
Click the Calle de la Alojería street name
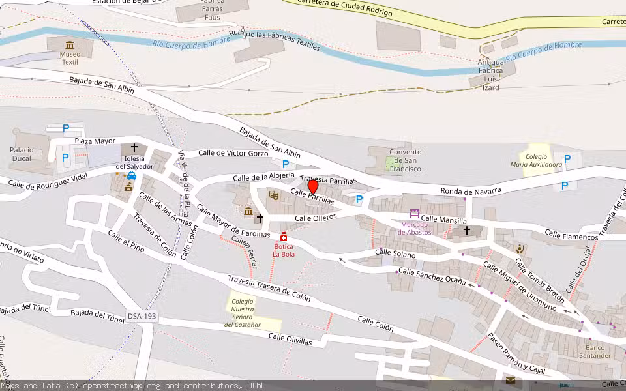[263, 177]
